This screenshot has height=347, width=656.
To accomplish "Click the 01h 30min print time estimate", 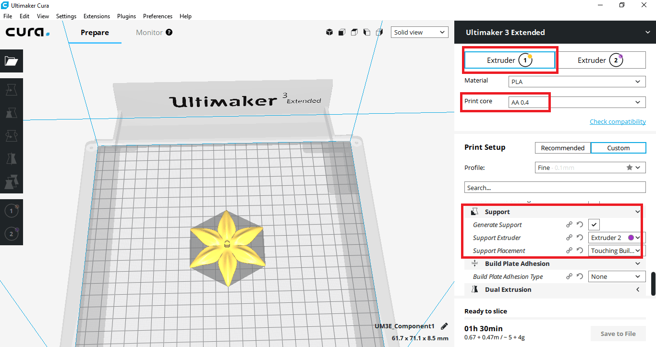I will pos(484,329).
